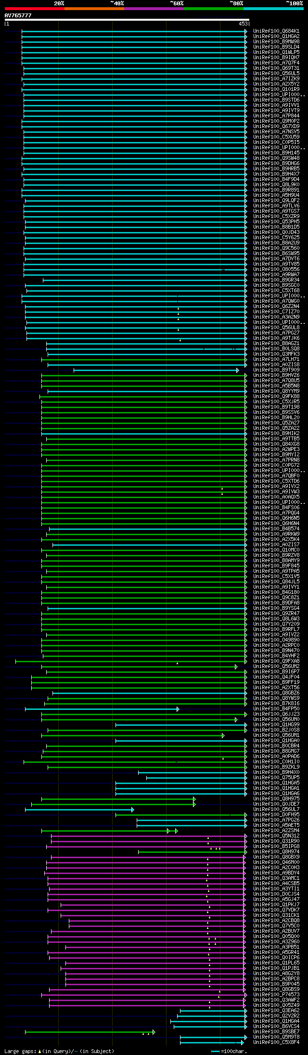The width and height of the screenshot is (308, 1055).
Task: Click the query end position 453
Action: tap(243, 24)
